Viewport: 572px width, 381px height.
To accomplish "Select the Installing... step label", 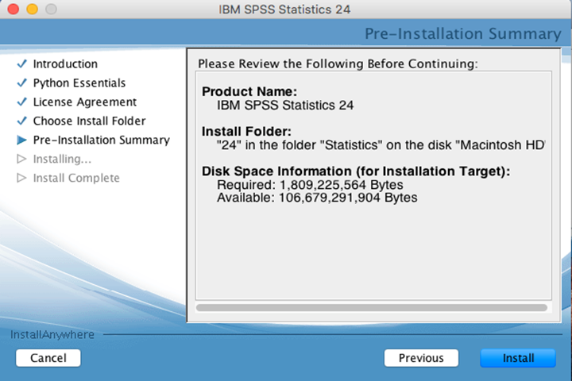I will point(62,160).
